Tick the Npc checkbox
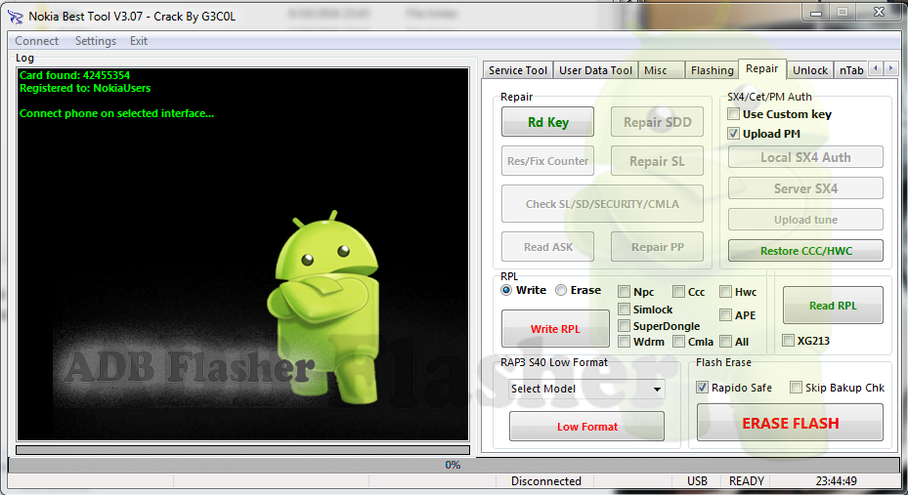The height and width of the screenshot is (495, 908). click(625, 292)
